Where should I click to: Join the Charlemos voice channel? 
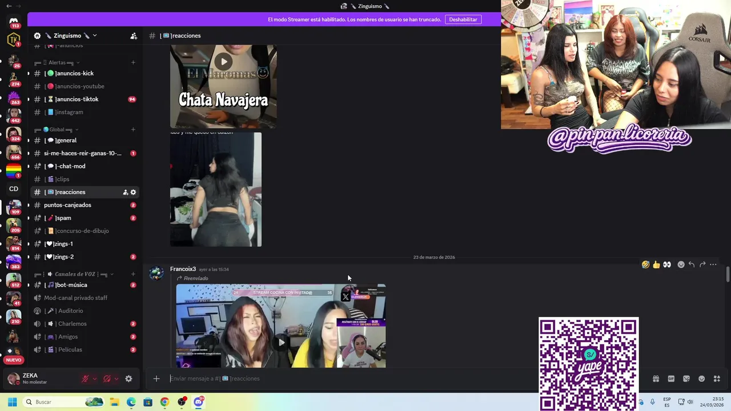tap(84, 324)
